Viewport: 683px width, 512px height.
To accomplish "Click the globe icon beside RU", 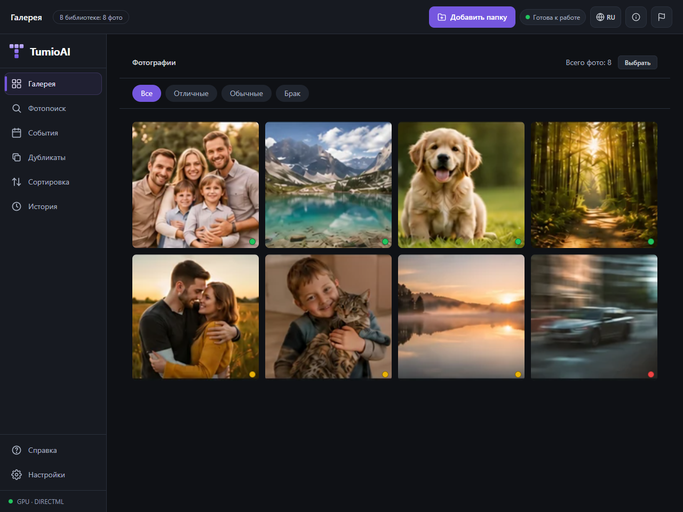I will tap(600, 17).
